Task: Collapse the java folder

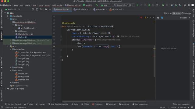Action: coord(8,19)
